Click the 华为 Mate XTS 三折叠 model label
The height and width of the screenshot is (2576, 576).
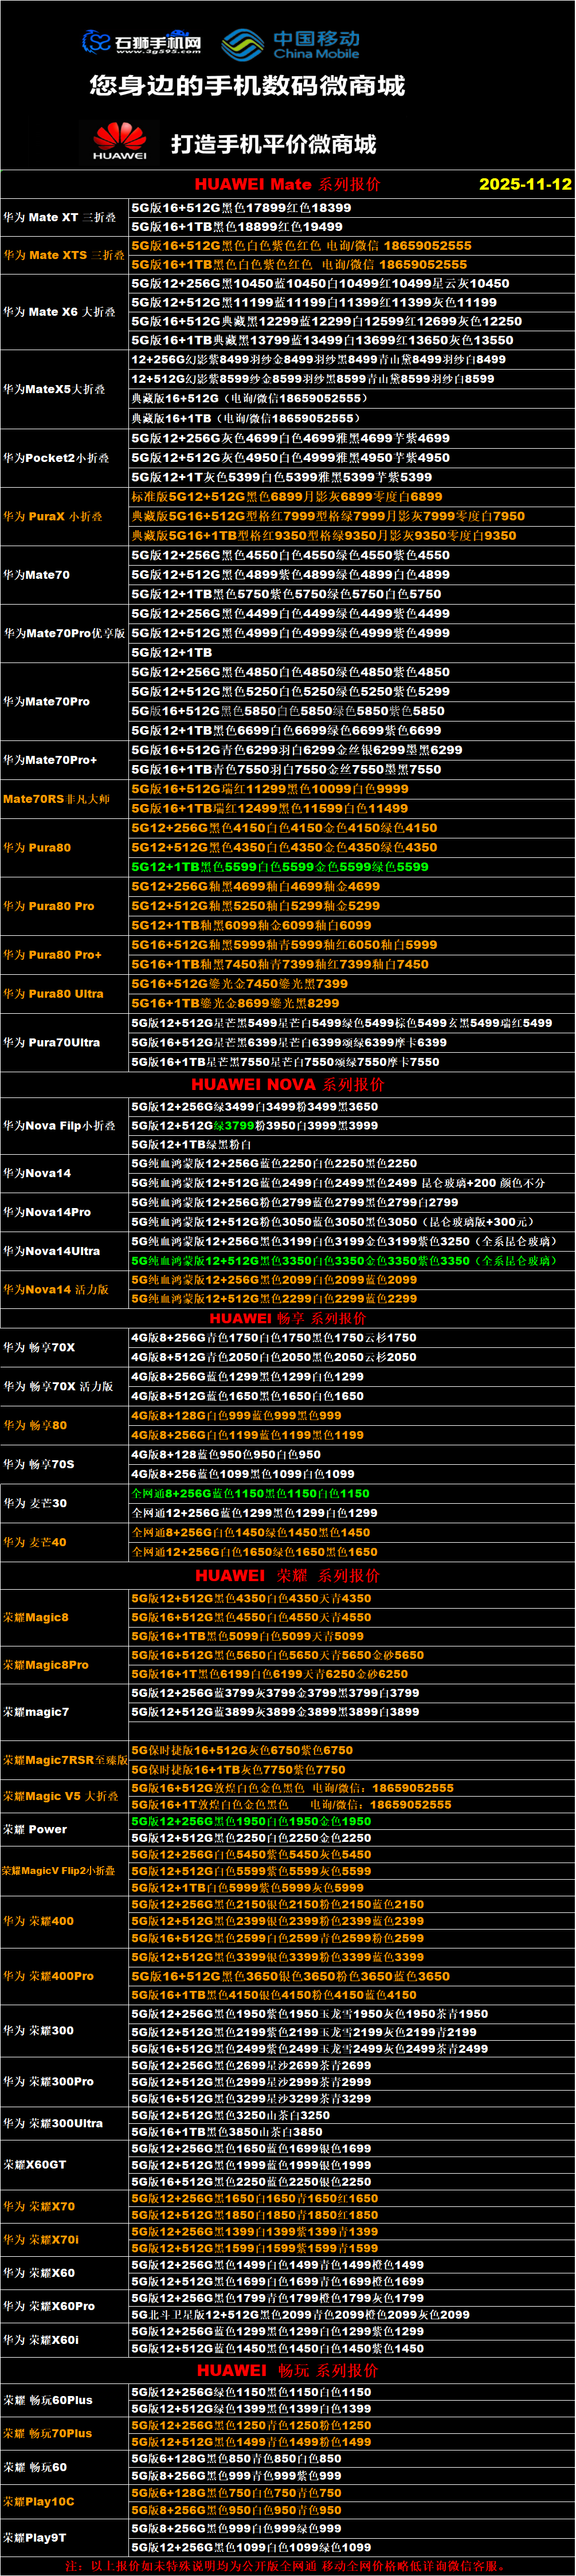(64, 255)
